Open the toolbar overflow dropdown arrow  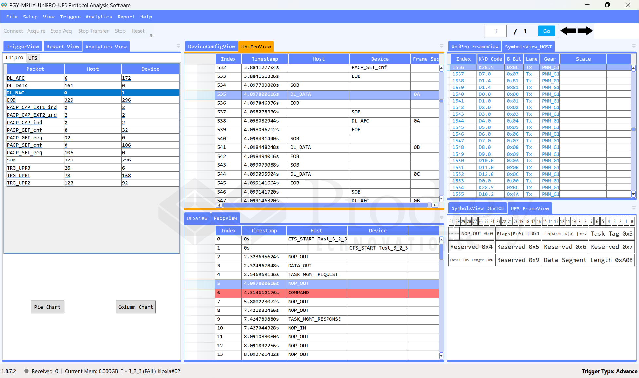click(x=151, y=35)
